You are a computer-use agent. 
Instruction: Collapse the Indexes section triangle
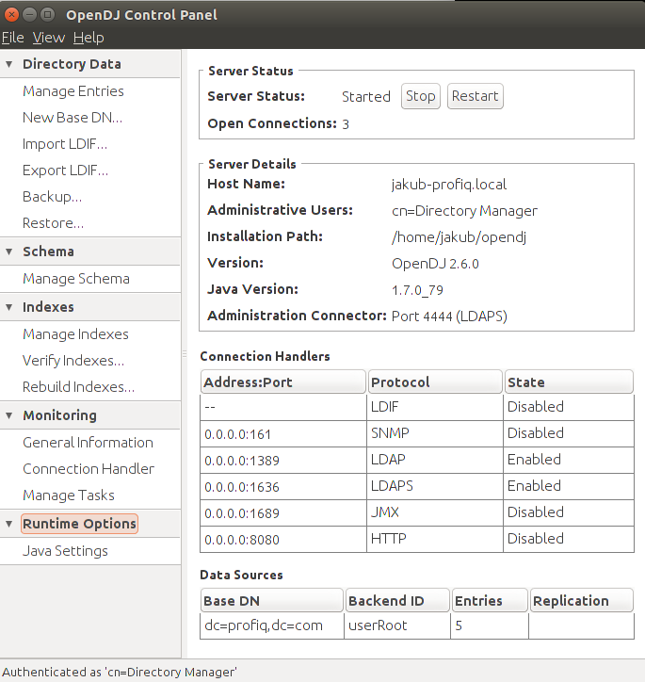coord(9,307)
